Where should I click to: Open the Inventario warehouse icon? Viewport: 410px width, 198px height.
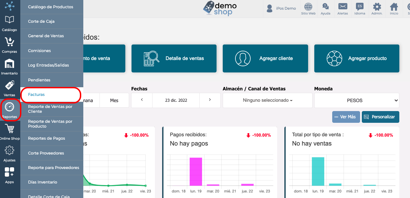point(10,63)
